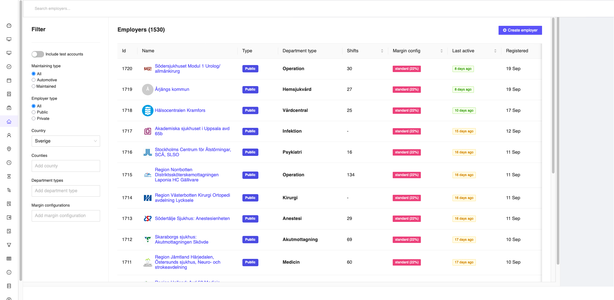Image resolution: width=614 pixels, height=300 pixels.
Task: Toggle sorting on the Last active column
Action: click(x=495, y=51)
